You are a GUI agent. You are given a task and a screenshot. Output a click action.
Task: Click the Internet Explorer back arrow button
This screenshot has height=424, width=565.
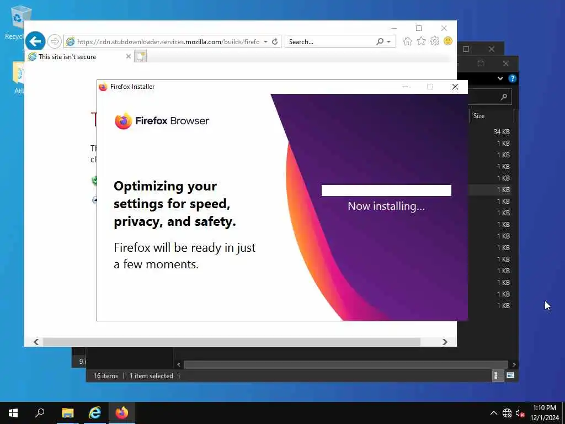pyautogui.click(x=35, y=41)
